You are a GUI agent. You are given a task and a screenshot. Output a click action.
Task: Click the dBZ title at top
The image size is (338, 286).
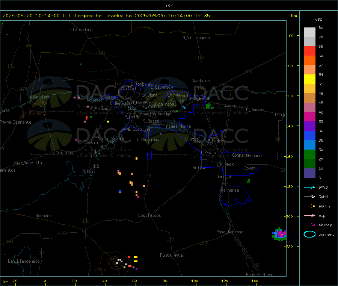[169, 6]
